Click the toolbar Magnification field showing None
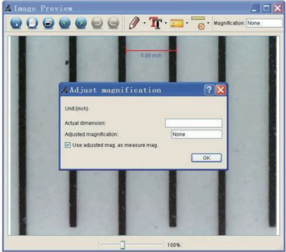This screenshot has height=252, width=286. pos(264,23)
